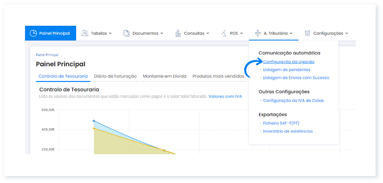Click the Painel Principal pie chart icon

coord(33,33)
